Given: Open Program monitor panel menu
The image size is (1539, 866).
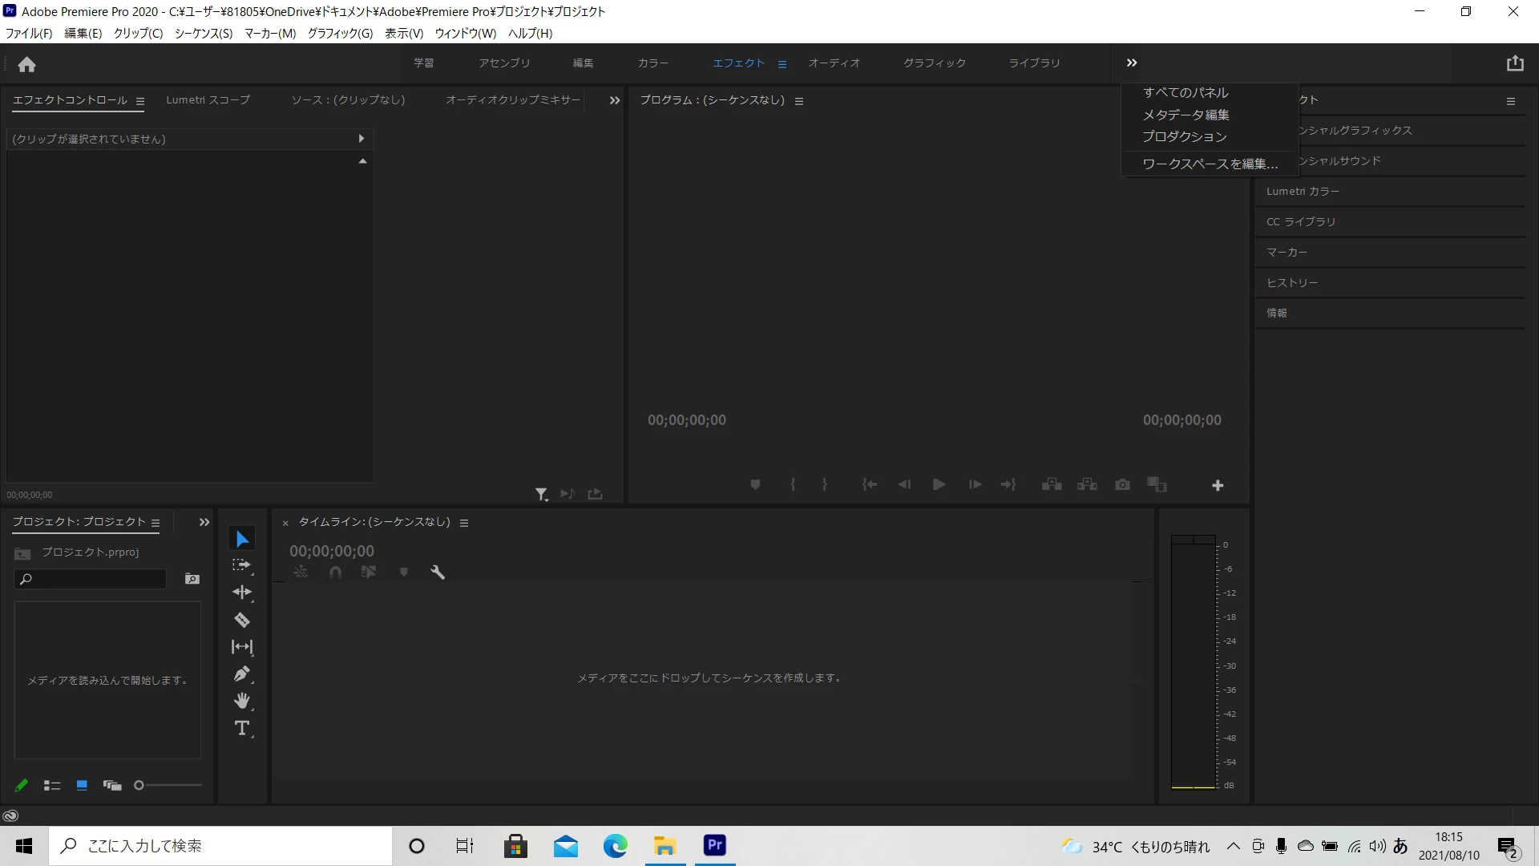Looking at the screenshot, I should [798, 101].
